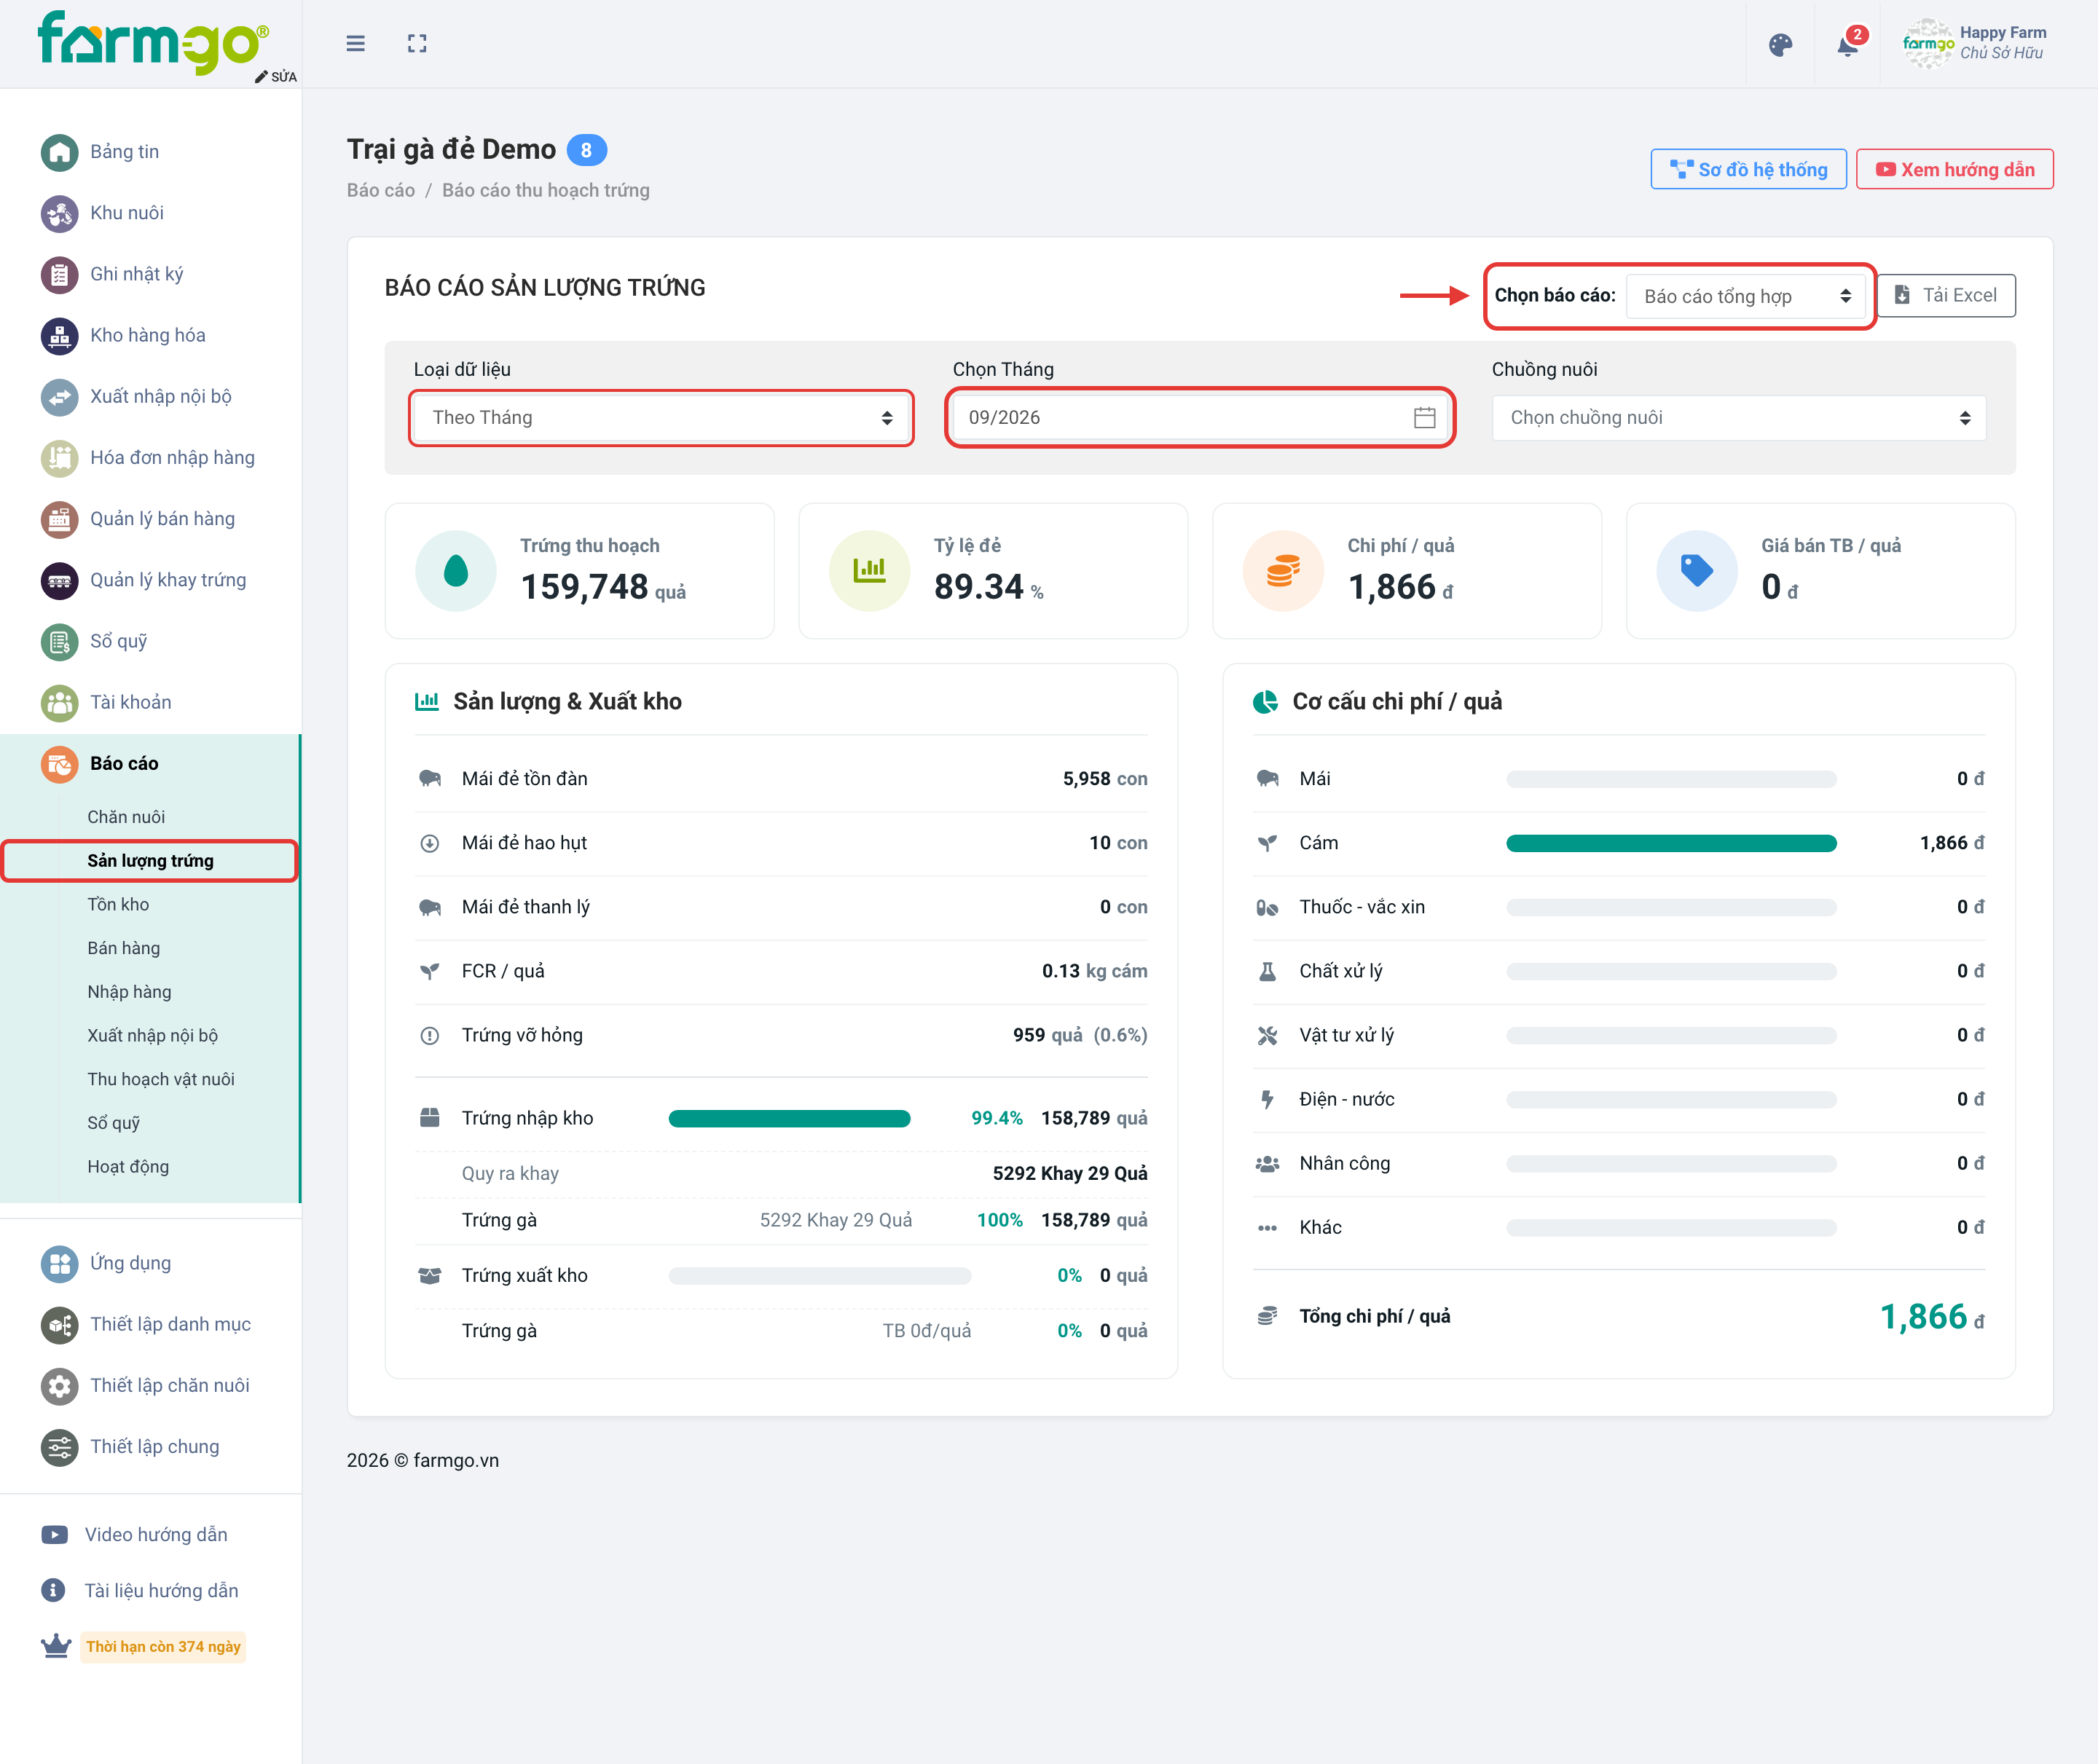Click the Xem hướng dẫn button
Image resolution: width=2098 pixels, height=1764 pixels.
click(x=1954, y=169)
